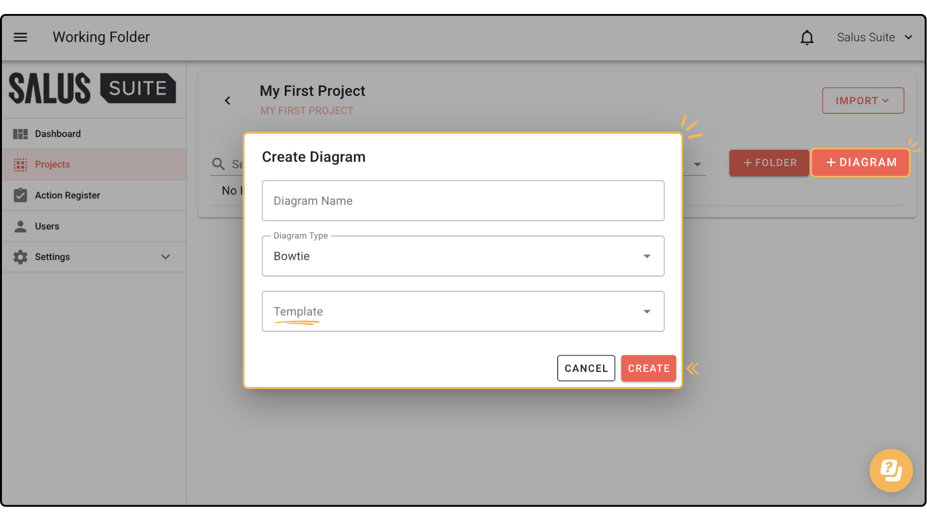Click the Settings gear icon
This screenshot has height=521, width=927.
tap(20, 257)
